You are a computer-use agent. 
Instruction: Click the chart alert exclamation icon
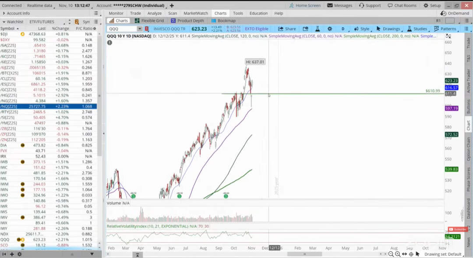[x=109, y=42]
